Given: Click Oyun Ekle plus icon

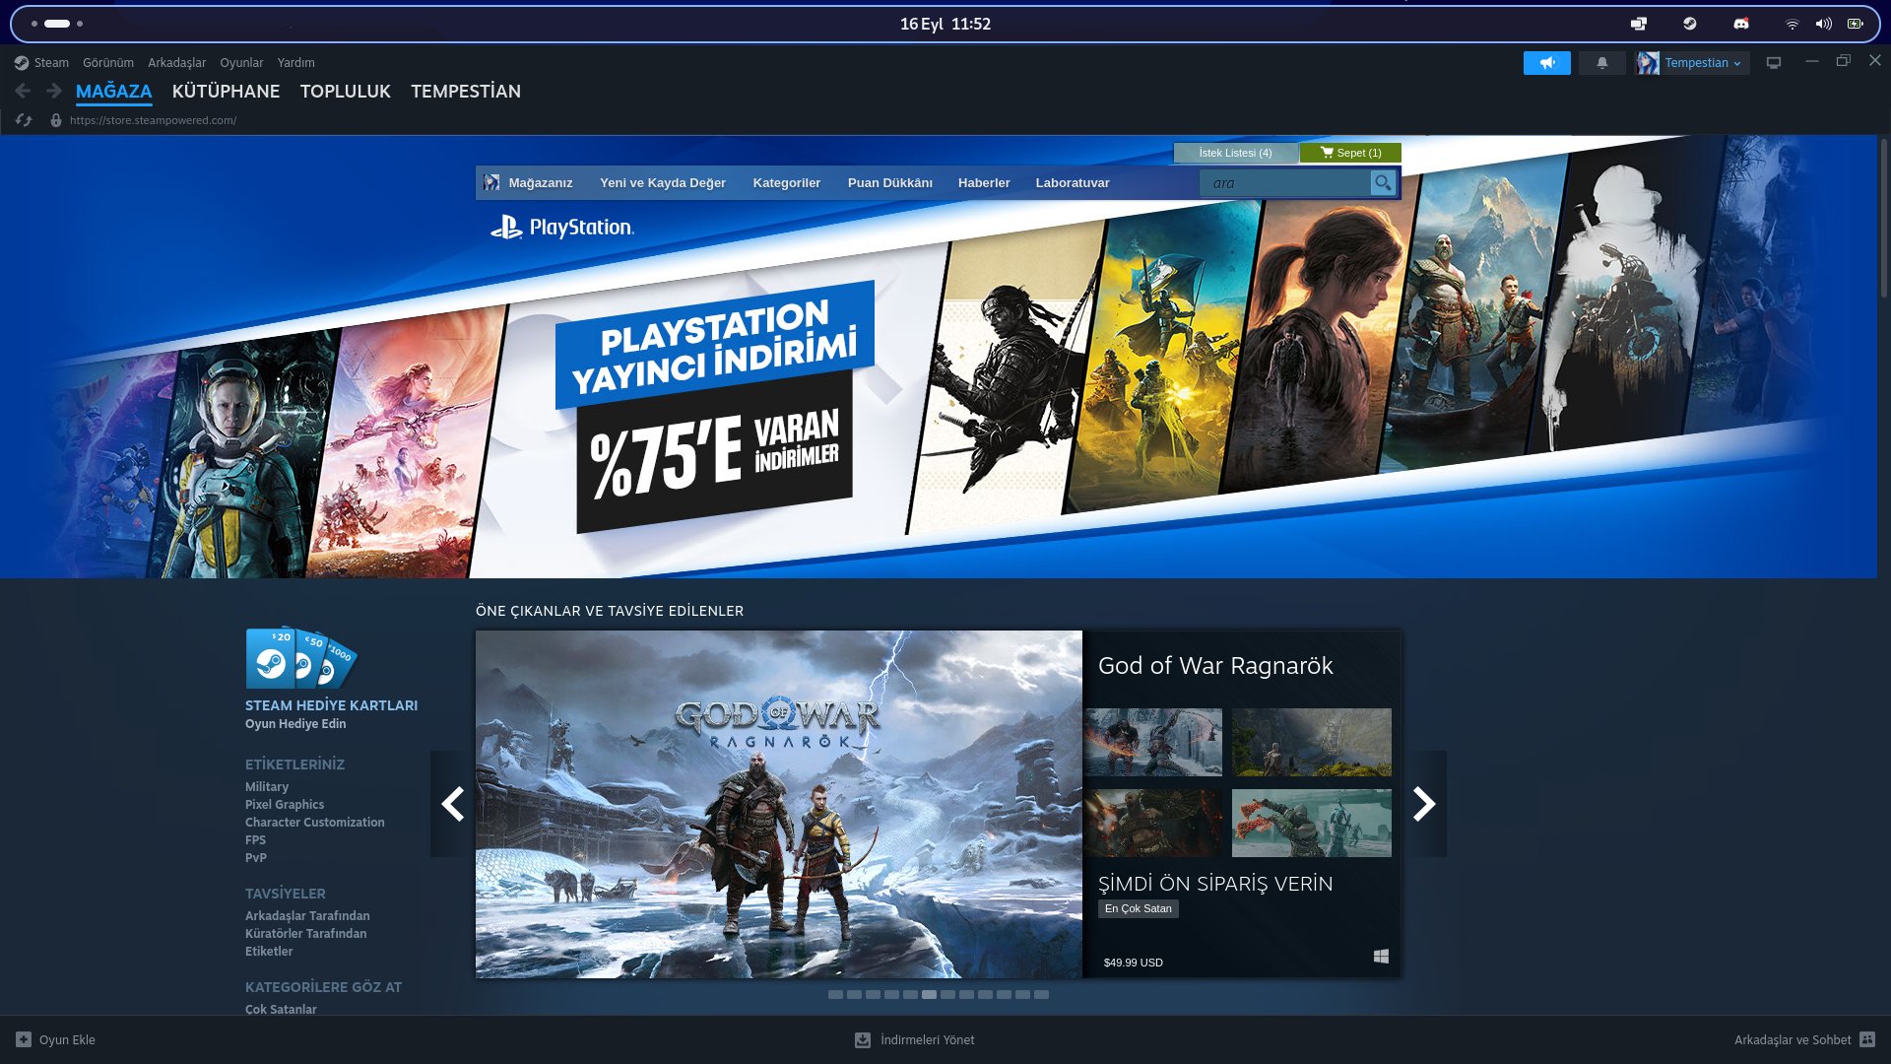Looking at the screenshot, I should (x=24, y=1039).
